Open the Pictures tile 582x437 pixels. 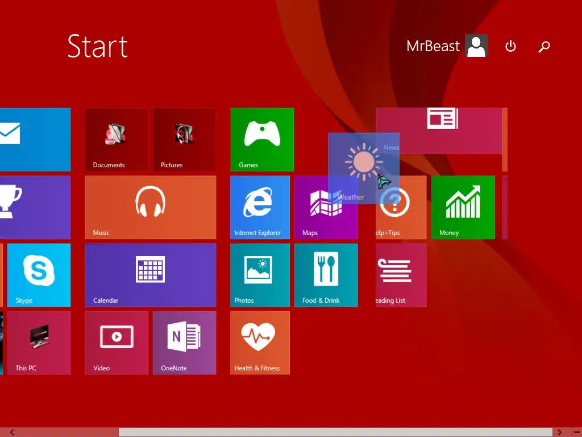pyautogui.click(x=185, y=139)
